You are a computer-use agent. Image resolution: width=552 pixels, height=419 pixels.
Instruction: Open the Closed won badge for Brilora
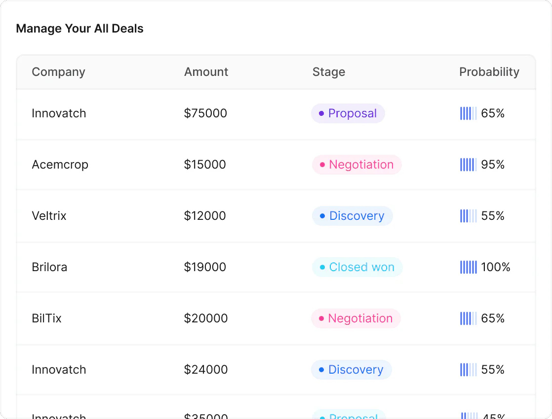click(x=357, y=267)
